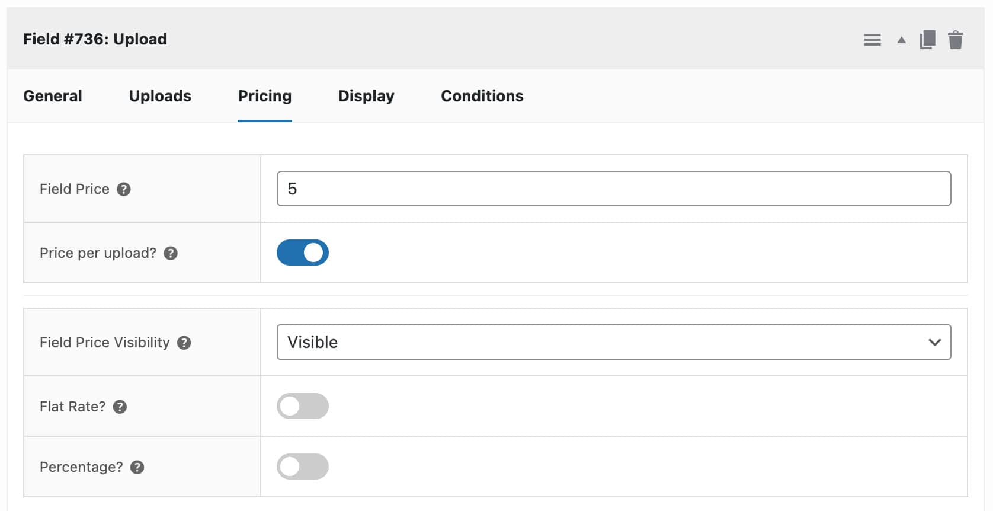The width and height of the screenshot is (993, 511).
Task: Open the Field Price help tooltip
Action: coord(124,190)
